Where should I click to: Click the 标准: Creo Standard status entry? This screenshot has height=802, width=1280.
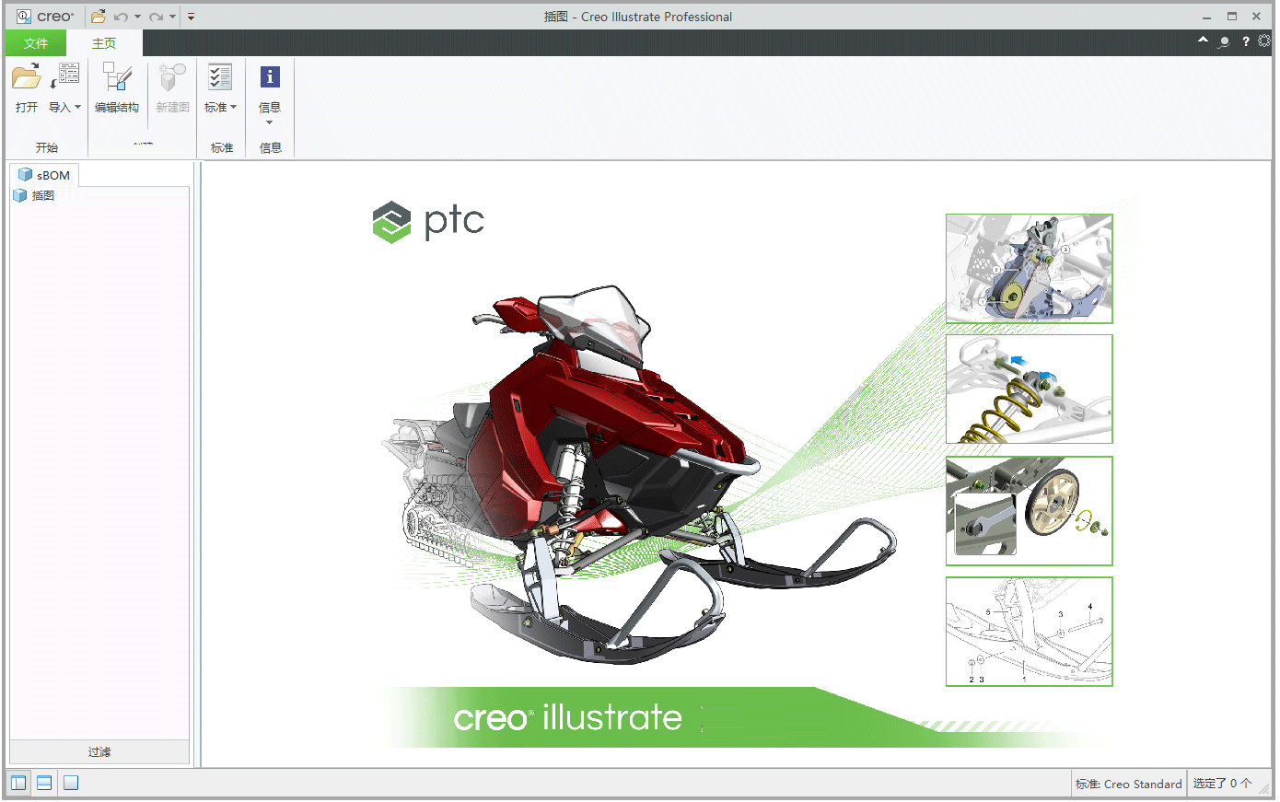tap(1129, 785)
